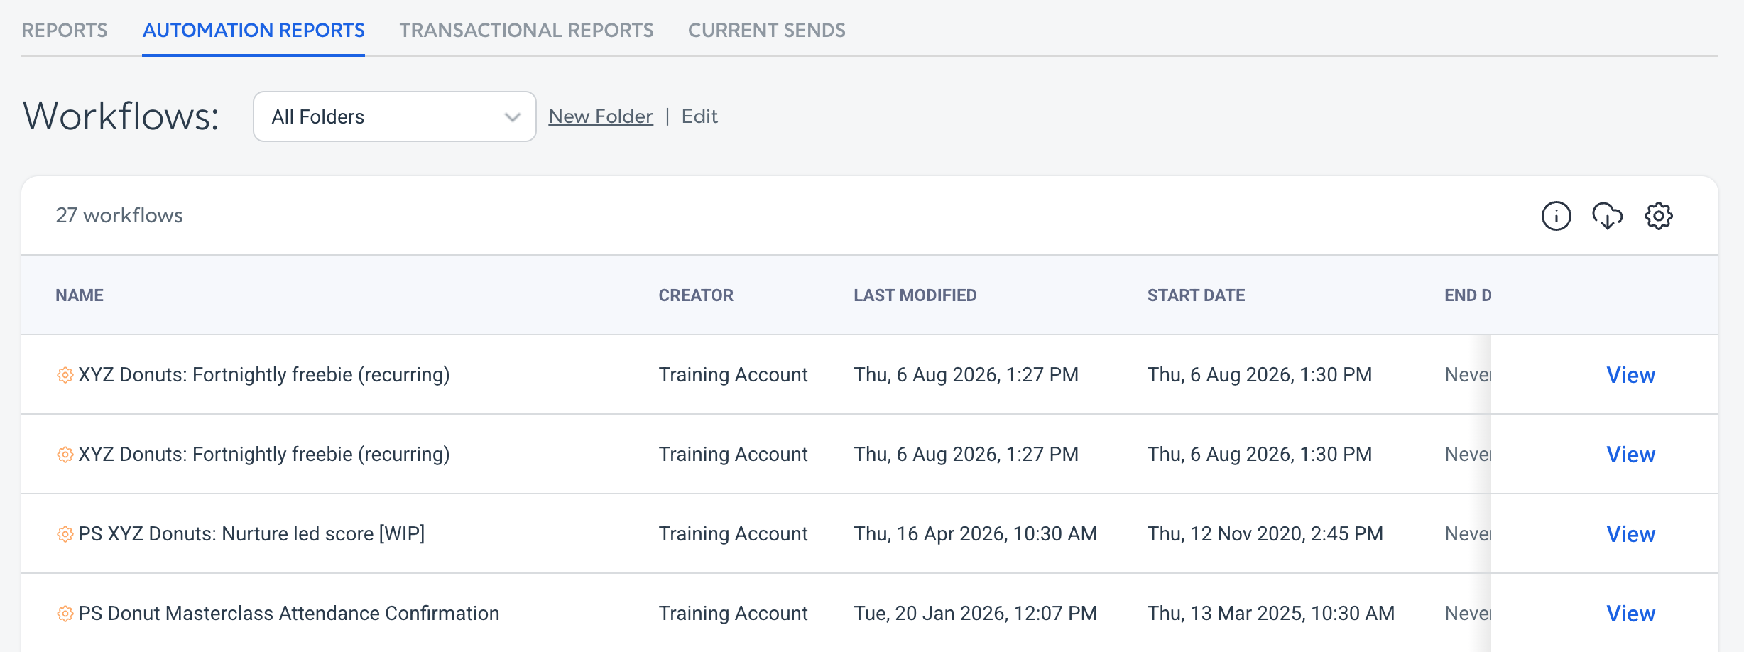Expand the All Folders dropdown
Screen dimensions: 1744x652
(395, 116)
